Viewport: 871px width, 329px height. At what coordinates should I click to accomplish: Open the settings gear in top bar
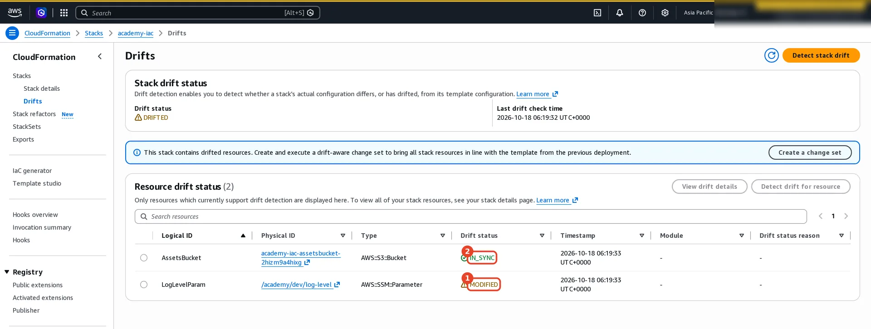point(665,13)
